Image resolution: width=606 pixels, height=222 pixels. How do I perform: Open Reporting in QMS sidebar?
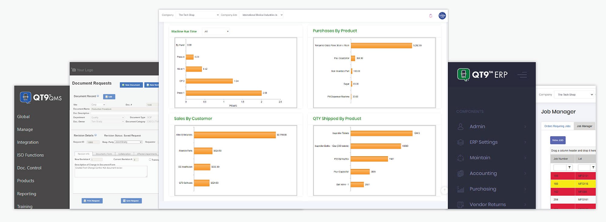pyautogui.click(x=26, y=194)
